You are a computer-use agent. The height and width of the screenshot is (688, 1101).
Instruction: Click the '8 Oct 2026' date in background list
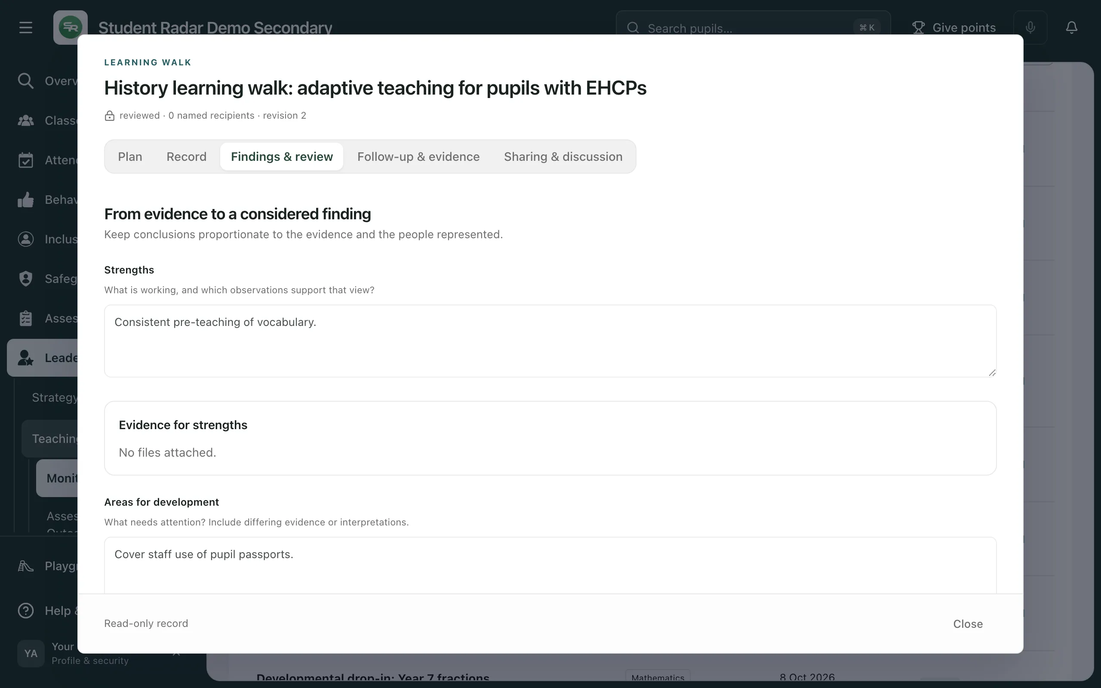point(807,677)
